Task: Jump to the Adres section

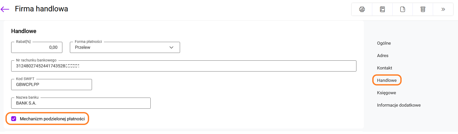Action: tap(382, 56)
